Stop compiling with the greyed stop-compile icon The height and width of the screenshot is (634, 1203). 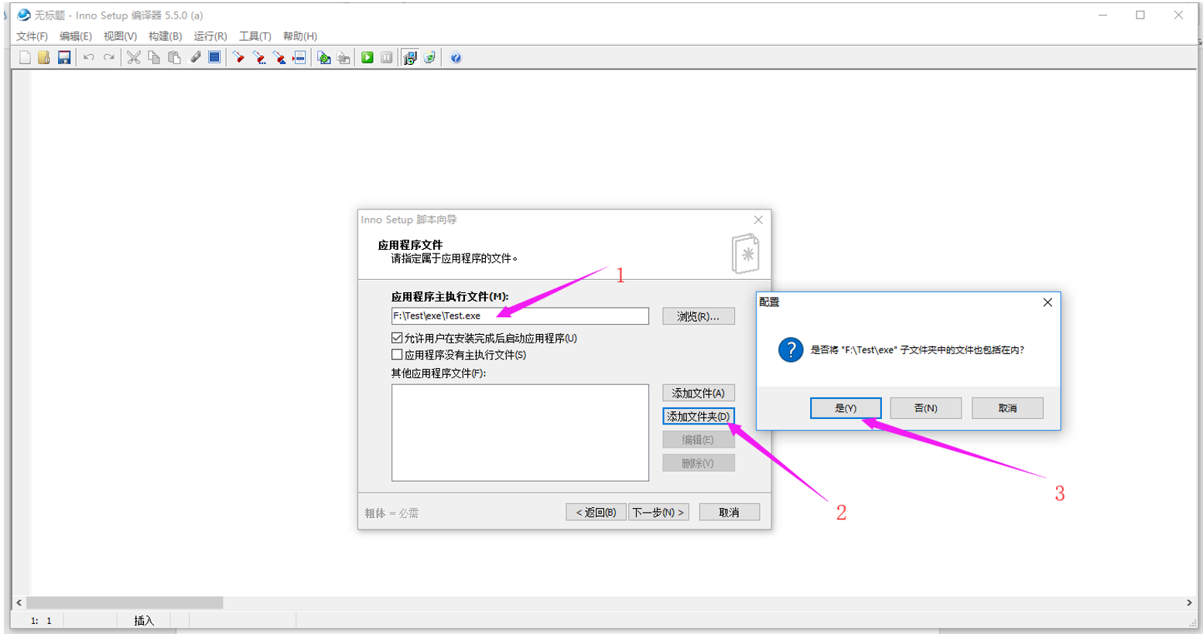point(343,57)
